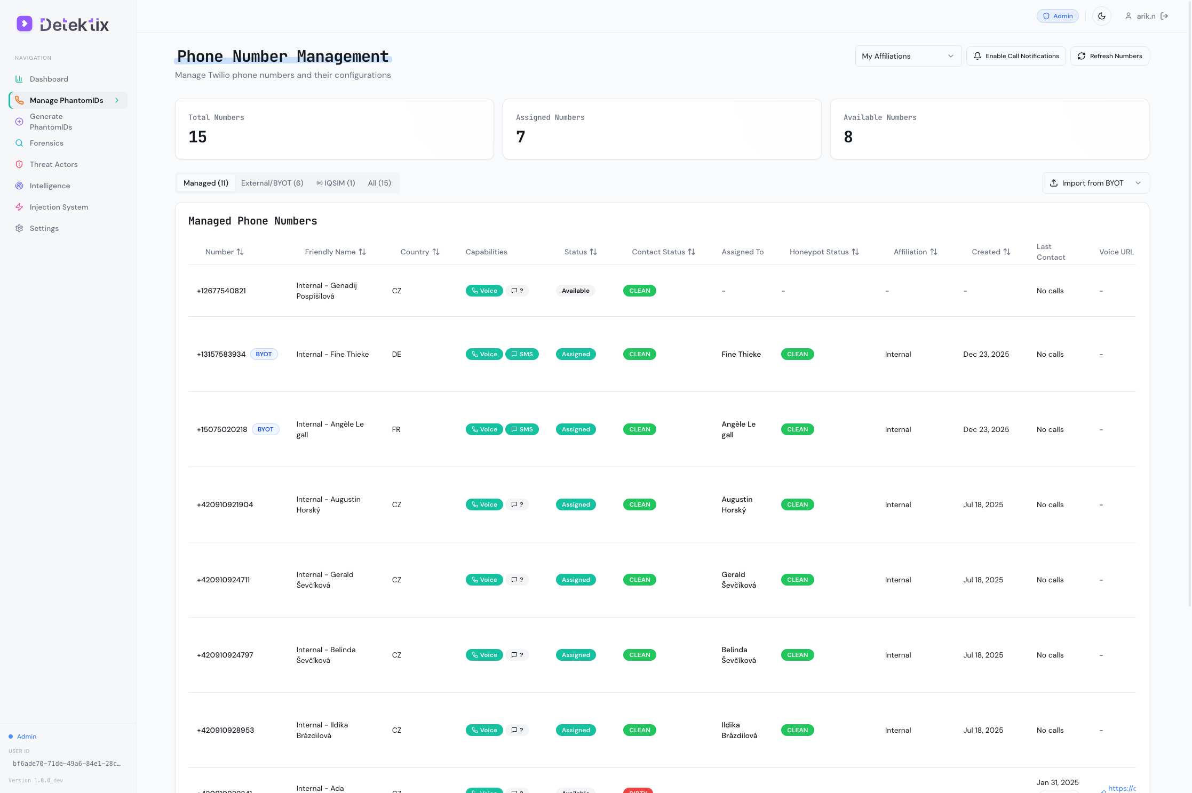Open the Intelligence section

point(50,186)
